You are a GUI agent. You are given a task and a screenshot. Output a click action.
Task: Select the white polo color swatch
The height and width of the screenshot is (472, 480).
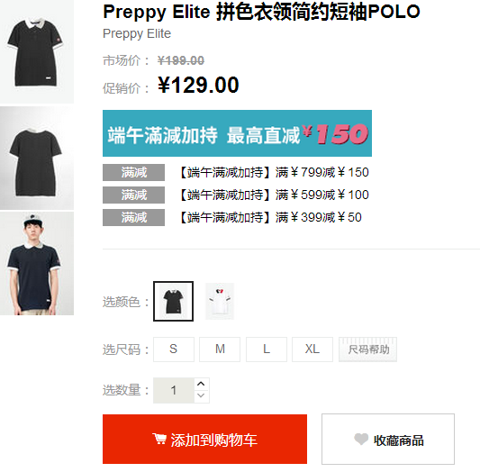220,301
